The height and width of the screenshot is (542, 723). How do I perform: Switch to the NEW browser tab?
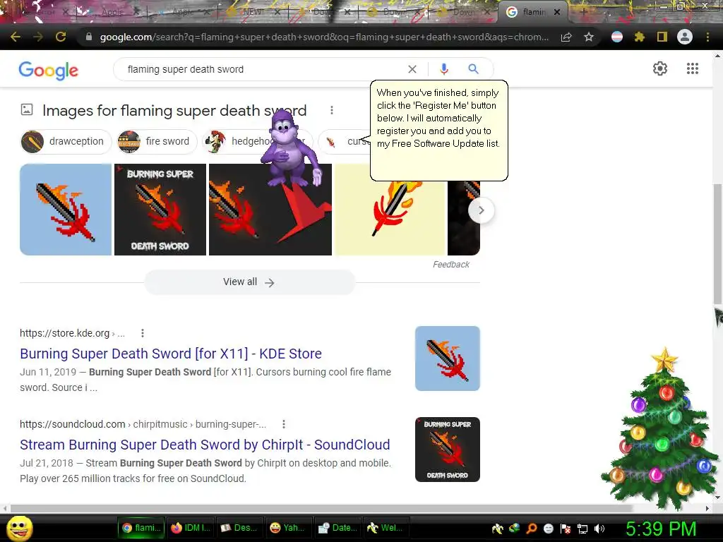[x=251, y=12]
